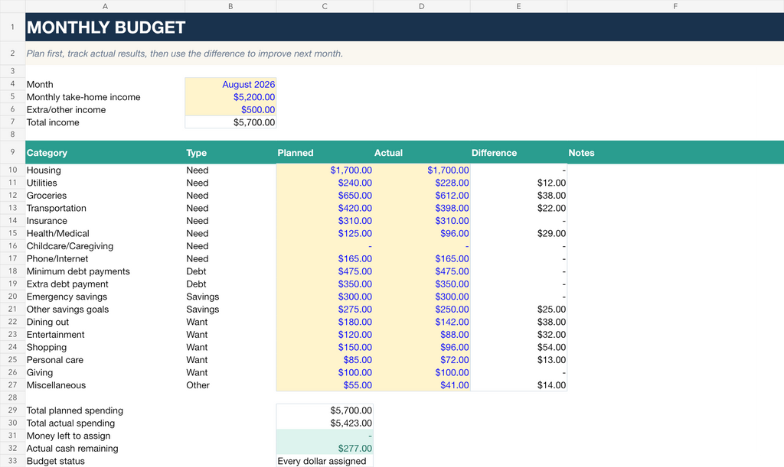Viewport: 784px width, 467px height.
Task: Select column B header
Action: [230, 6]
